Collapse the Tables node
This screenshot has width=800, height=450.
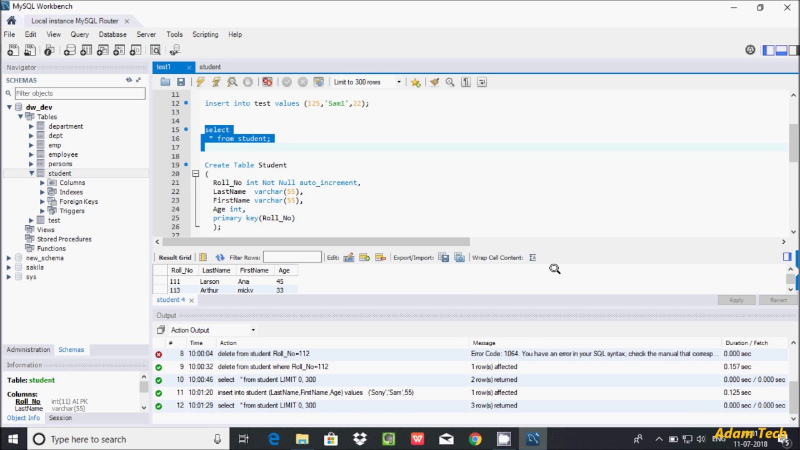tap(20, 117)
